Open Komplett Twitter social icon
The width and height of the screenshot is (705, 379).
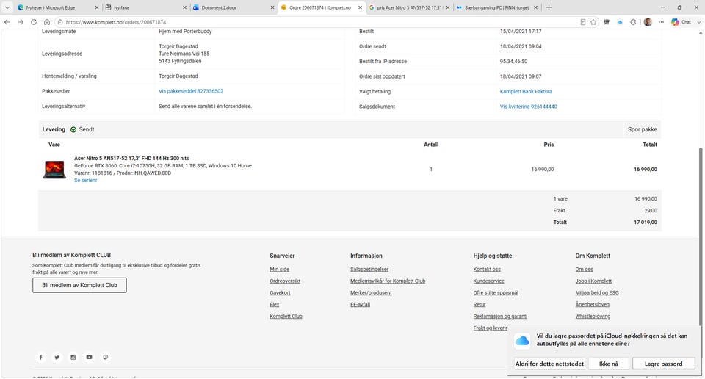[57, 358]
